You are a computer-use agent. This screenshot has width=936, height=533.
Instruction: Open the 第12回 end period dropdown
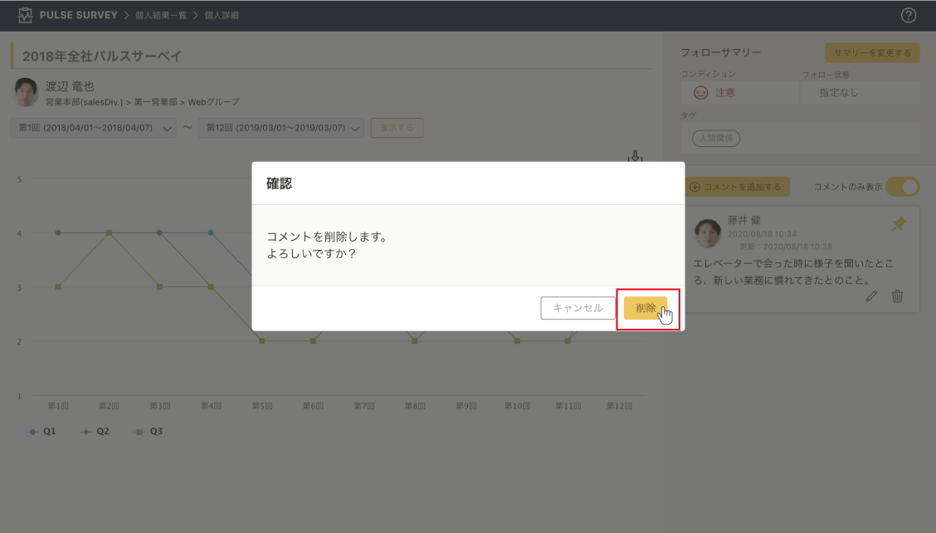click(x=280, y=128)
